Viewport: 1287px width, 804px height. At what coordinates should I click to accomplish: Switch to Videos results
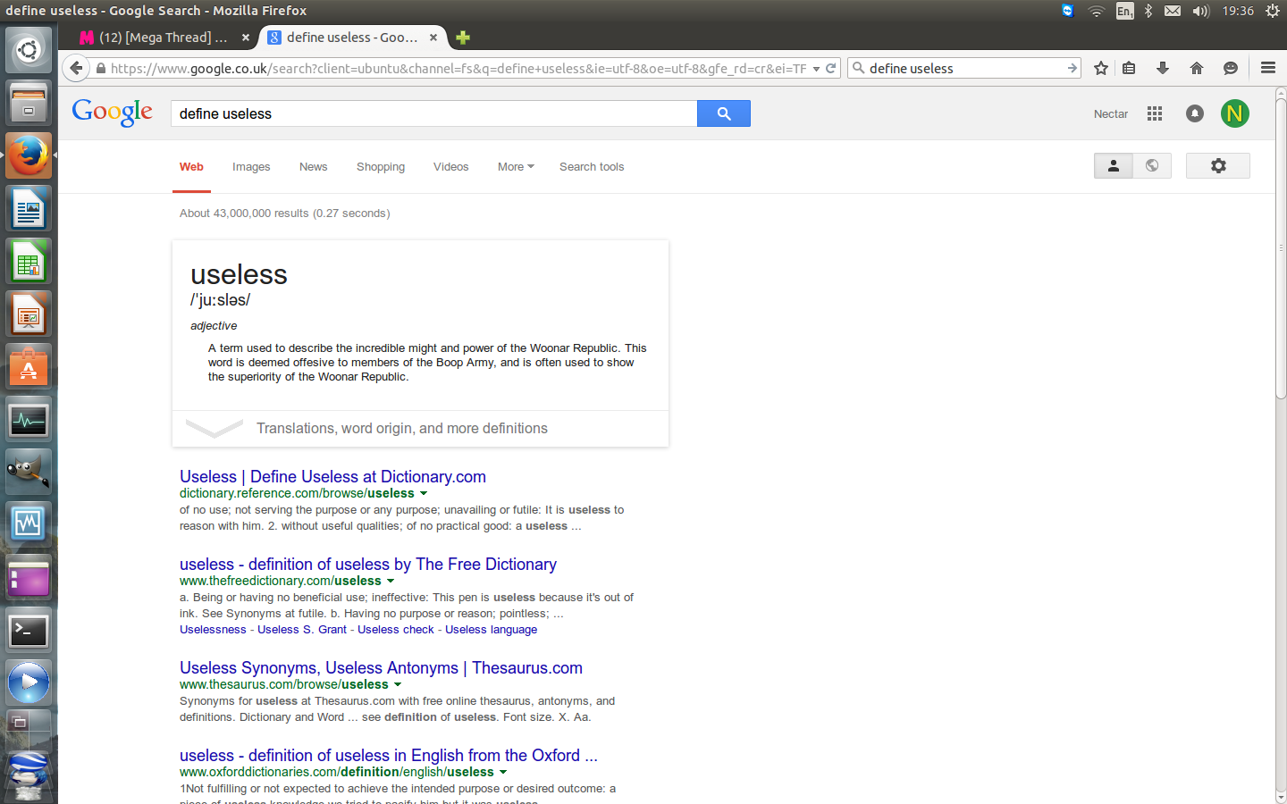(451, 167)
